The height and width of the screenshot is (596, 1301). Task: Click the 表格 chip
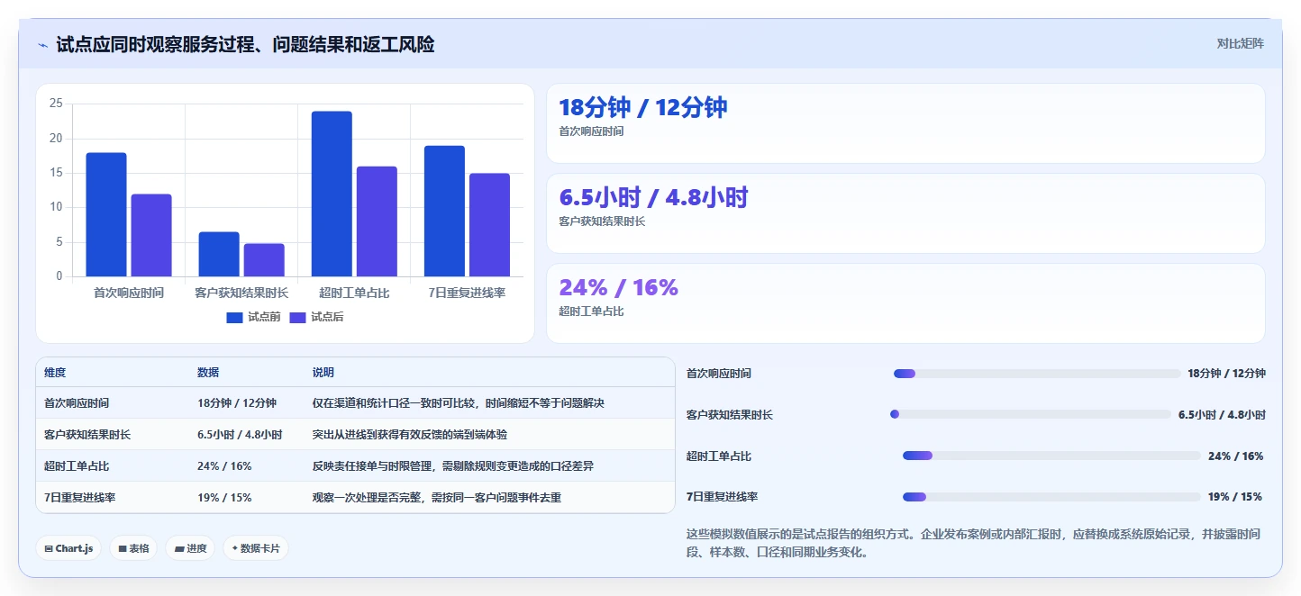(x=133, y=548)
